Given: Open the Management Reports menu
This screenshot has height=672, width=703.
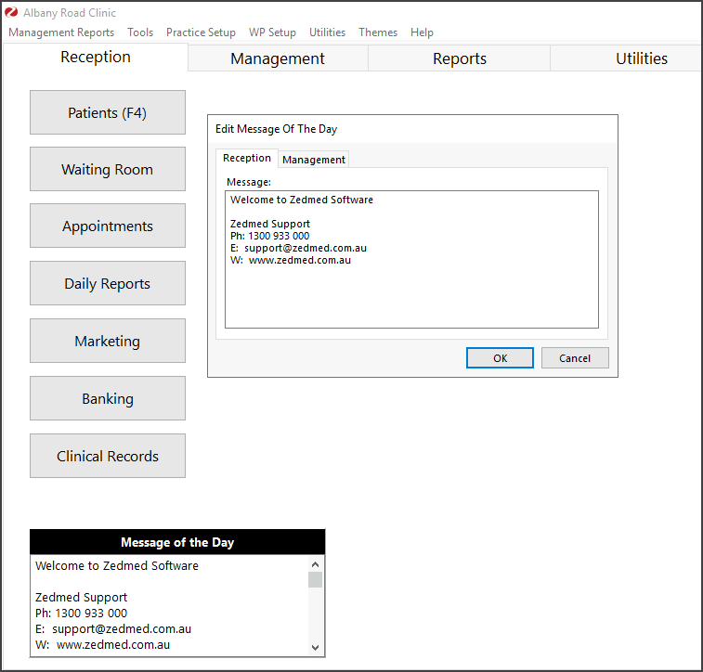Looking at the screenshot, I should (61, 32).
